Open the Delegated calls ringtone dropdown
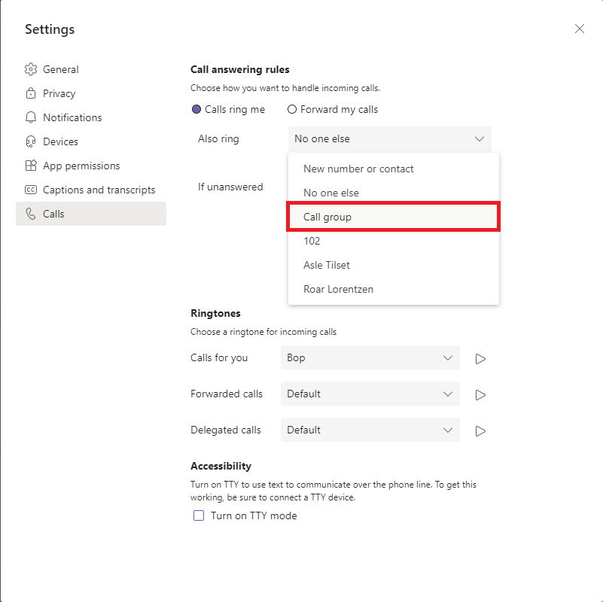Image resolution: width=603 pixels, height=602 pixels. 370,430
